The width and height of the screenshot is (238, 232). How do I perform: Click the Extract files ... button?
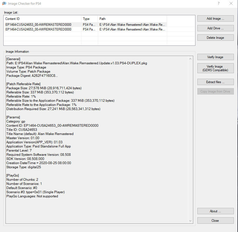pyautogui.click(x=215, y=82)
